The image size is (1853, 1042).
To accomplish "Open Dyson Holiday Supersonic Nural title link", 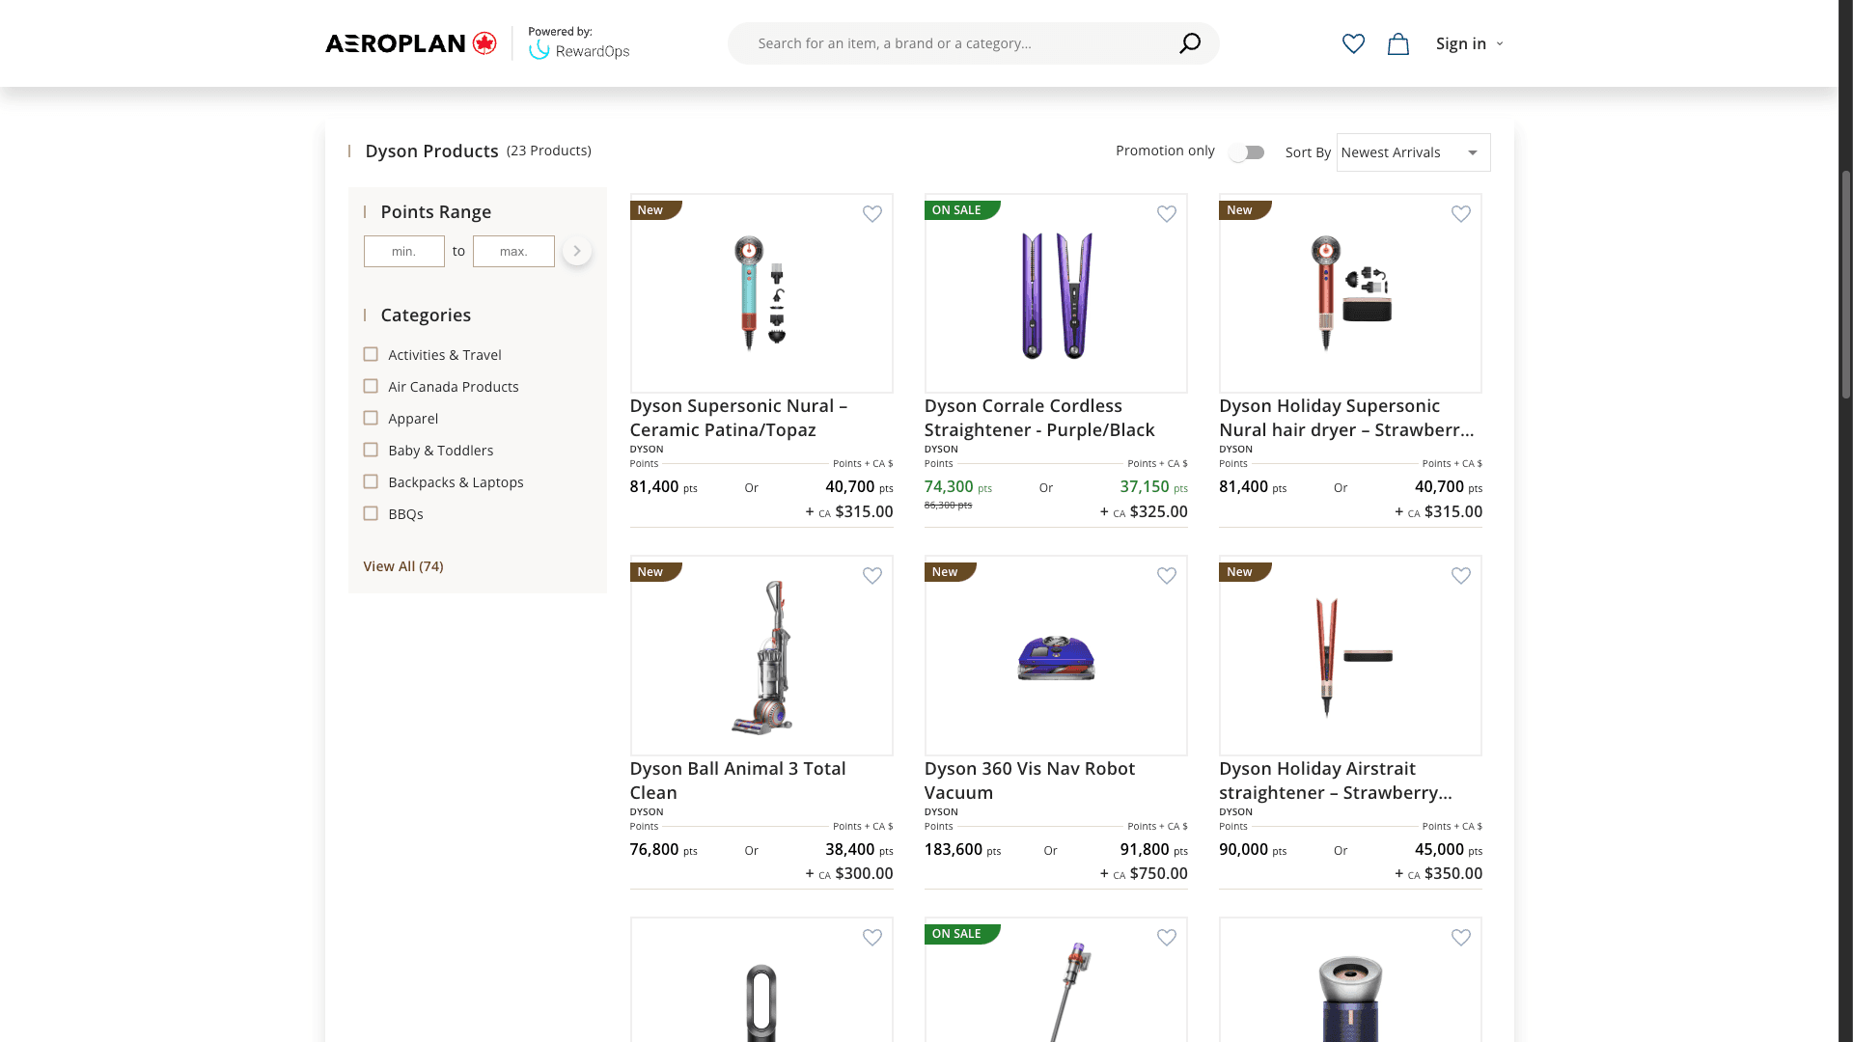I will coord(1346,418).
